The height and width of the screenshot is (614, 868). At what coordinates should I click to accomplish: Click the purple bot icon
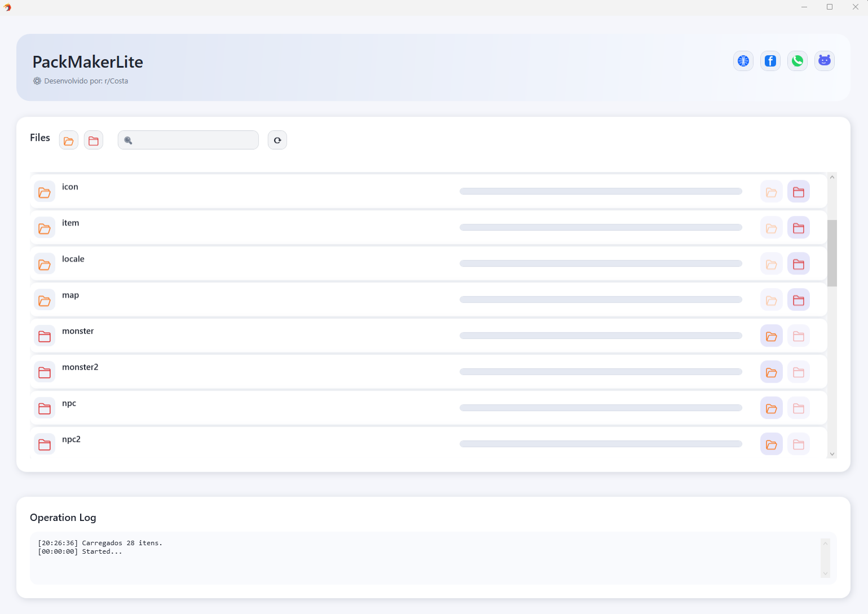pos(824,61)
